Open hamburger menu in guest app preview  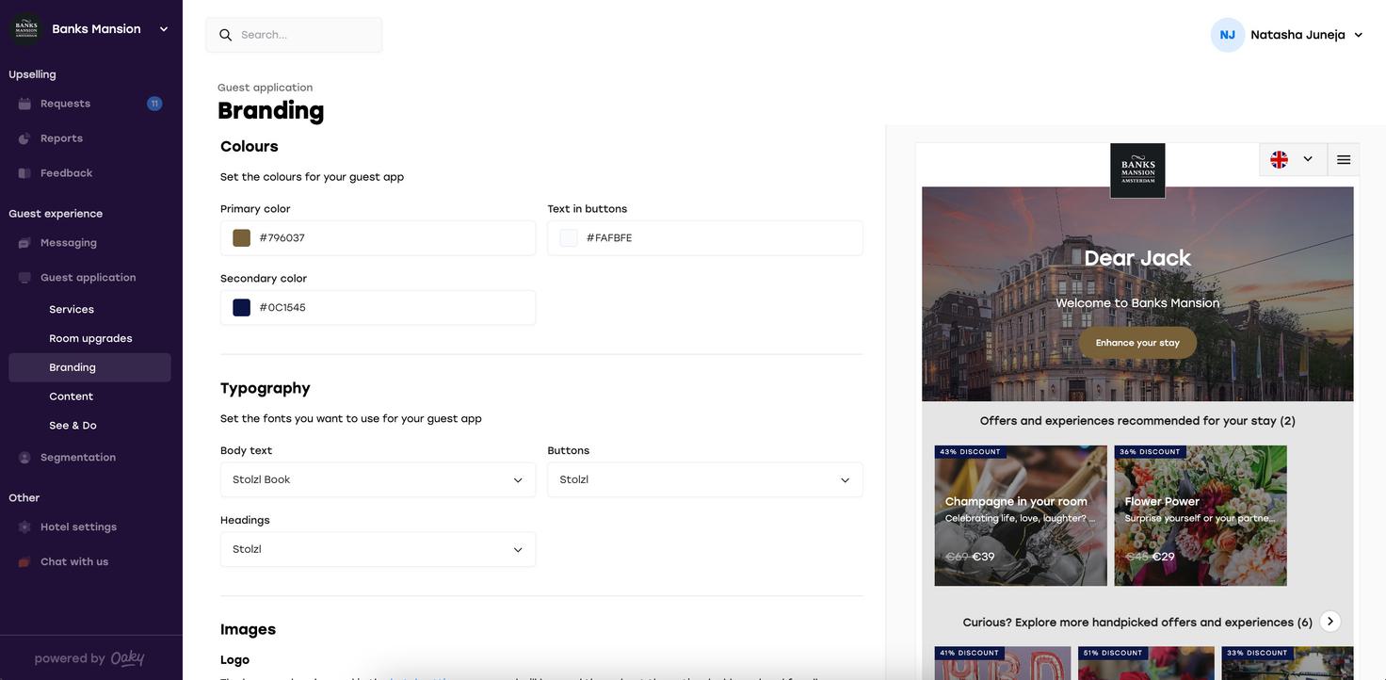click(1344, 160)
